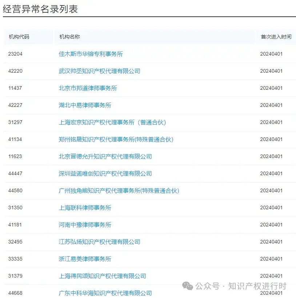Click date 20240401 in the 33335 row
Image resolution: width=296 pixels, height=298 pixels.
pyautogui.click(x=271, y=259)
